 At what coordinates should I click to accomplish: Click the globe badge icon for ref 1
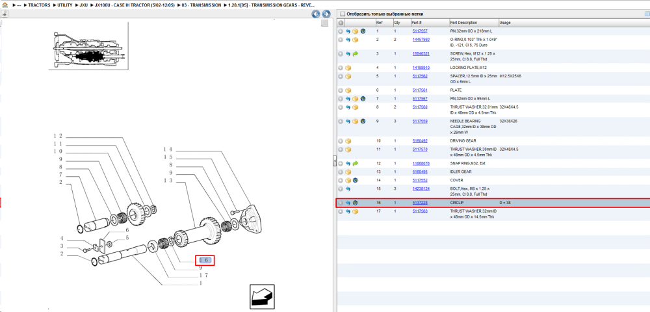[363, 31]
